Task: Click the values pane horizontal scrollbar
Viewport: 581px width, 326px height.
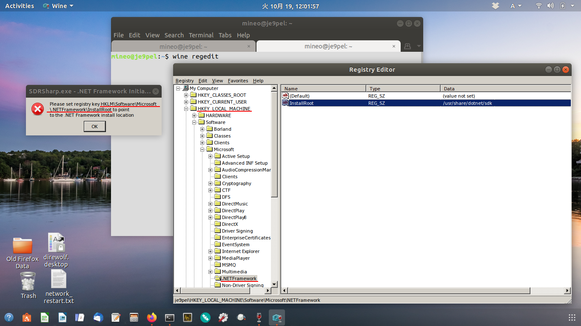Action: pos(426,291)
